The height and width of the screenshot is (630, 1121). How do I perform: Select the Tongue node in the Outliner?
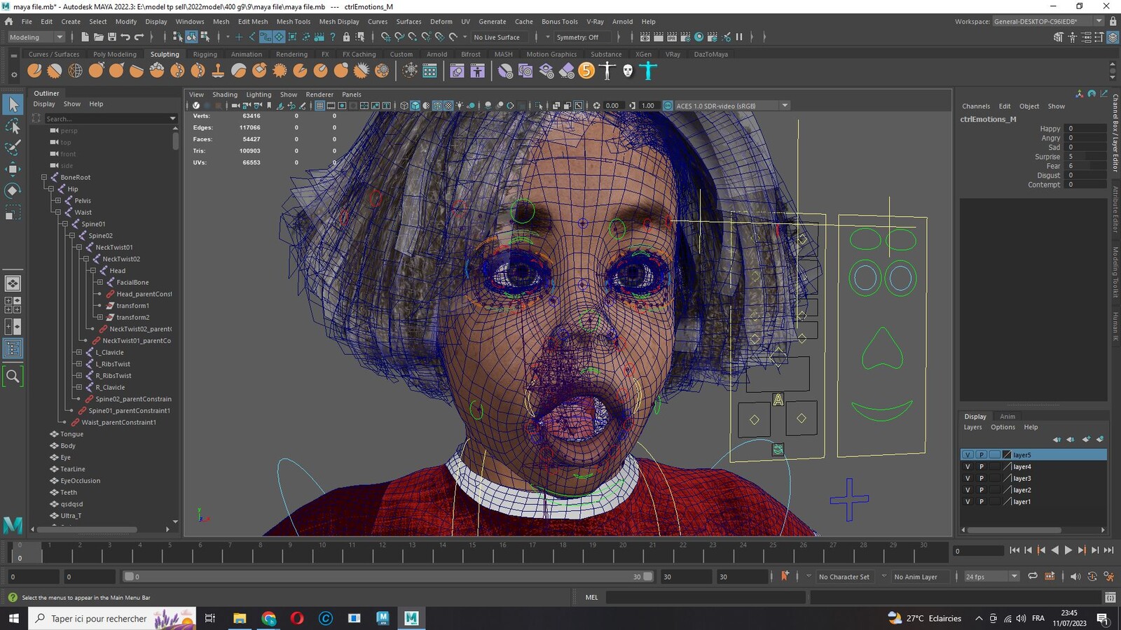point(71,434)
